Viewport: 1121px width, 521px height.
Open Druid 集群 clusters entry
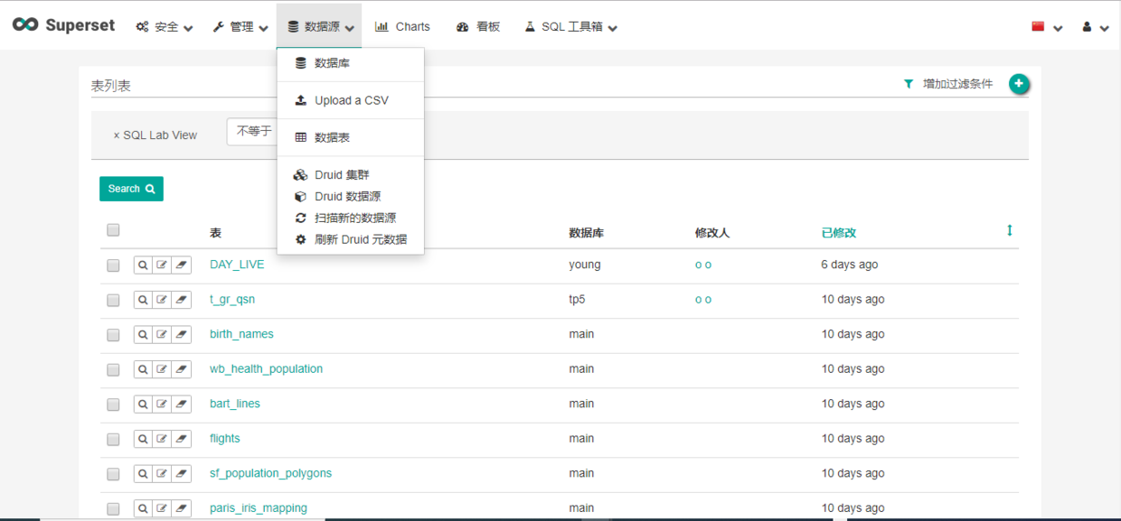click(351, 175)
